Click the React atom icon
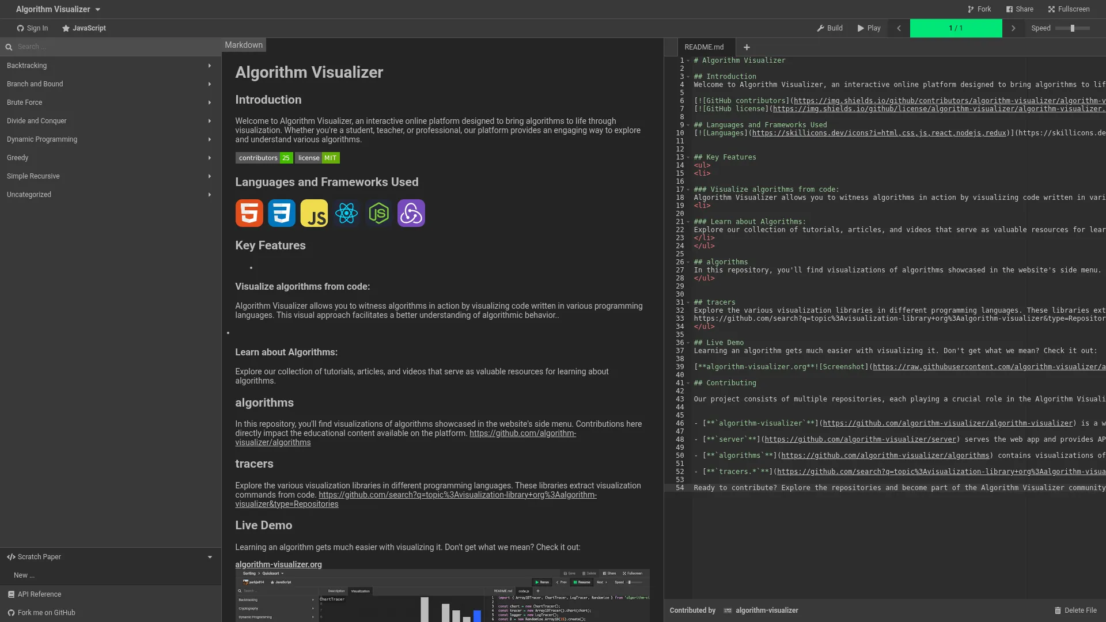Screen dimensions: 1106x622 click(x=346, y=213)
